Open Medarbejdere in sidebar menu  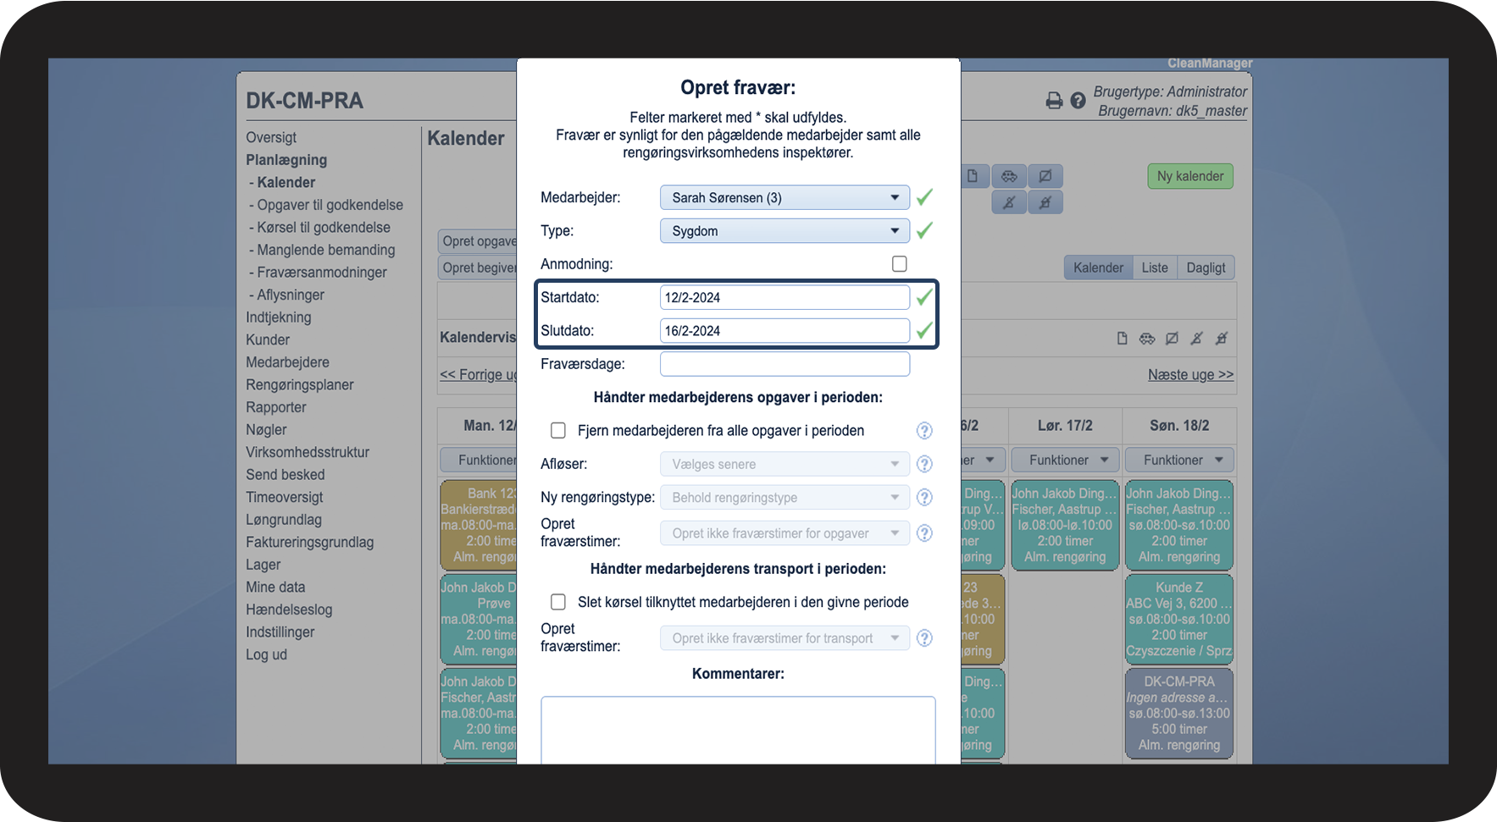coord(287,362)
